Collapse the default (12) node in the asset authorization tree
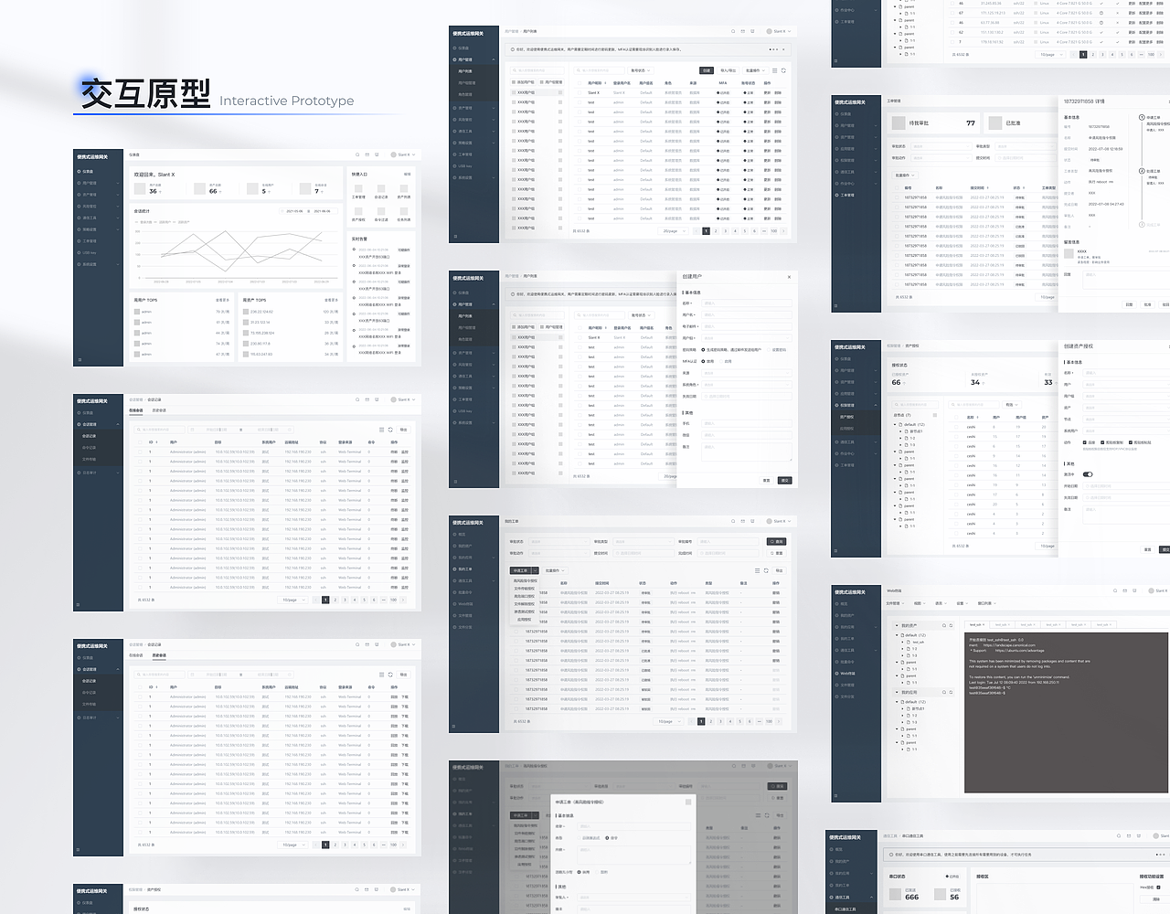Screen dimensions: 1170x914 [x=895, y=424]
